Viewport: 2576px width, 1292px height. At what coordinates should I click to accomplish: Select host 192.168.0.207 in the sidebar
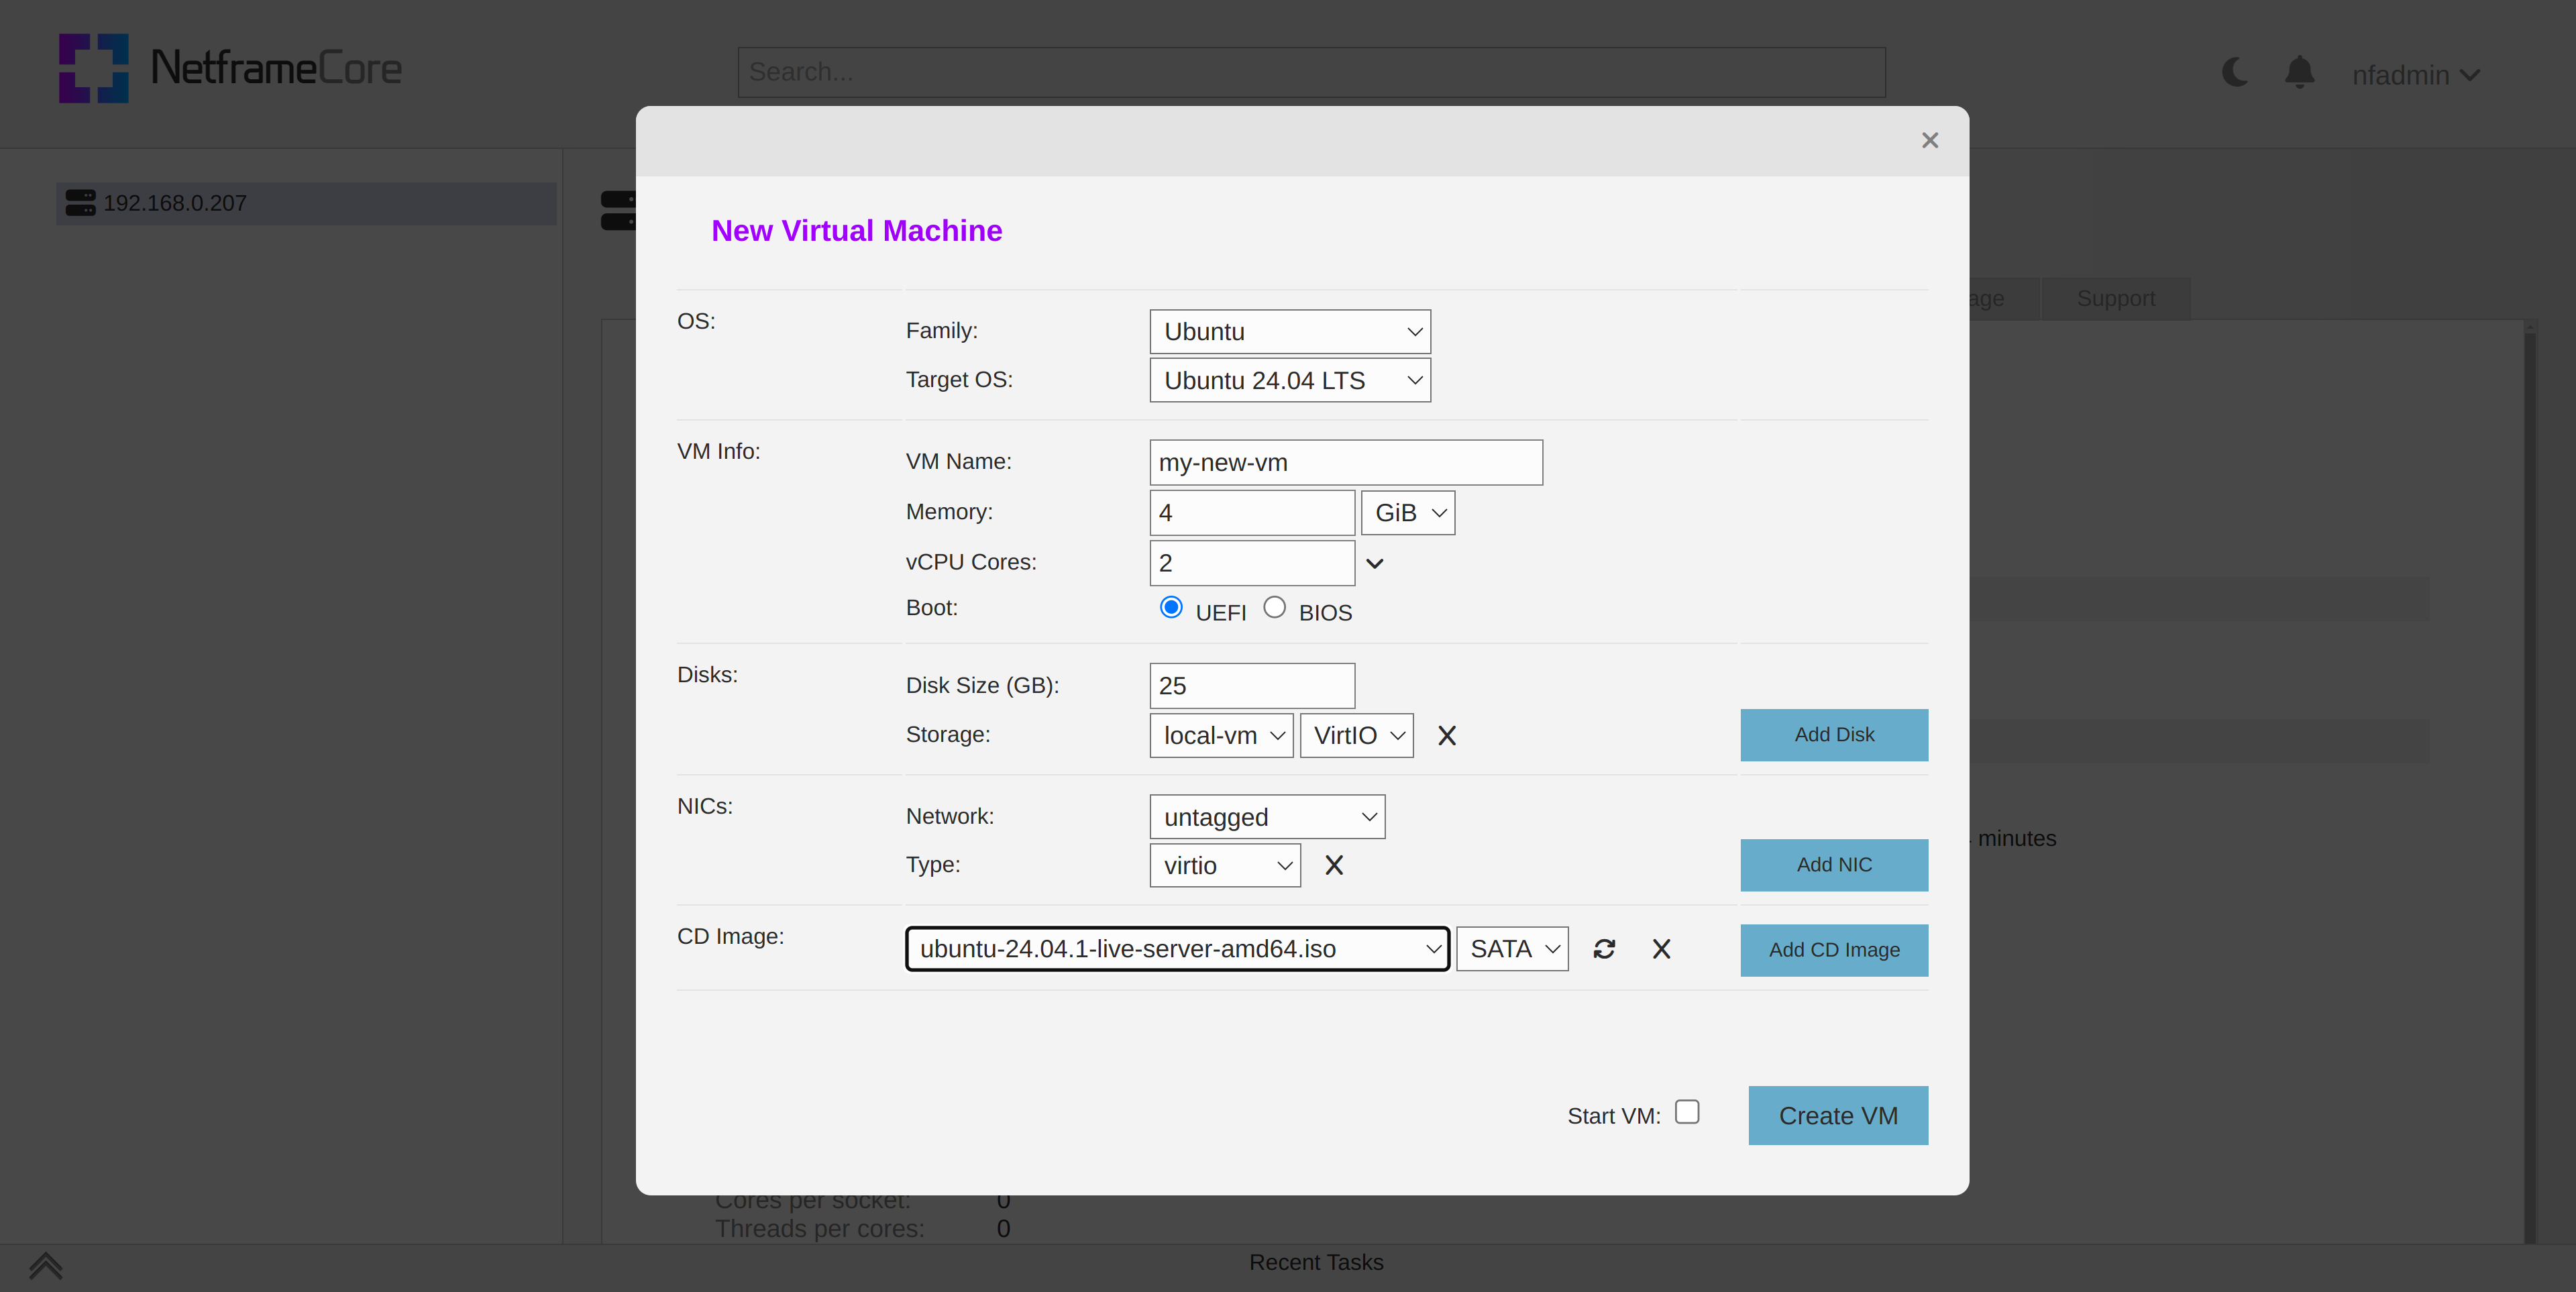(306, 203)
